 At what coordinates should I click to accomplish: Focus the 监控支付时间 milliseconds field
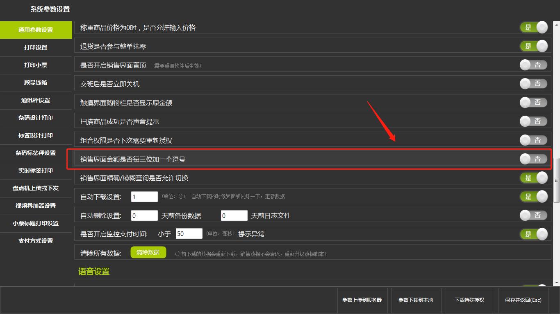coord(189,234)
